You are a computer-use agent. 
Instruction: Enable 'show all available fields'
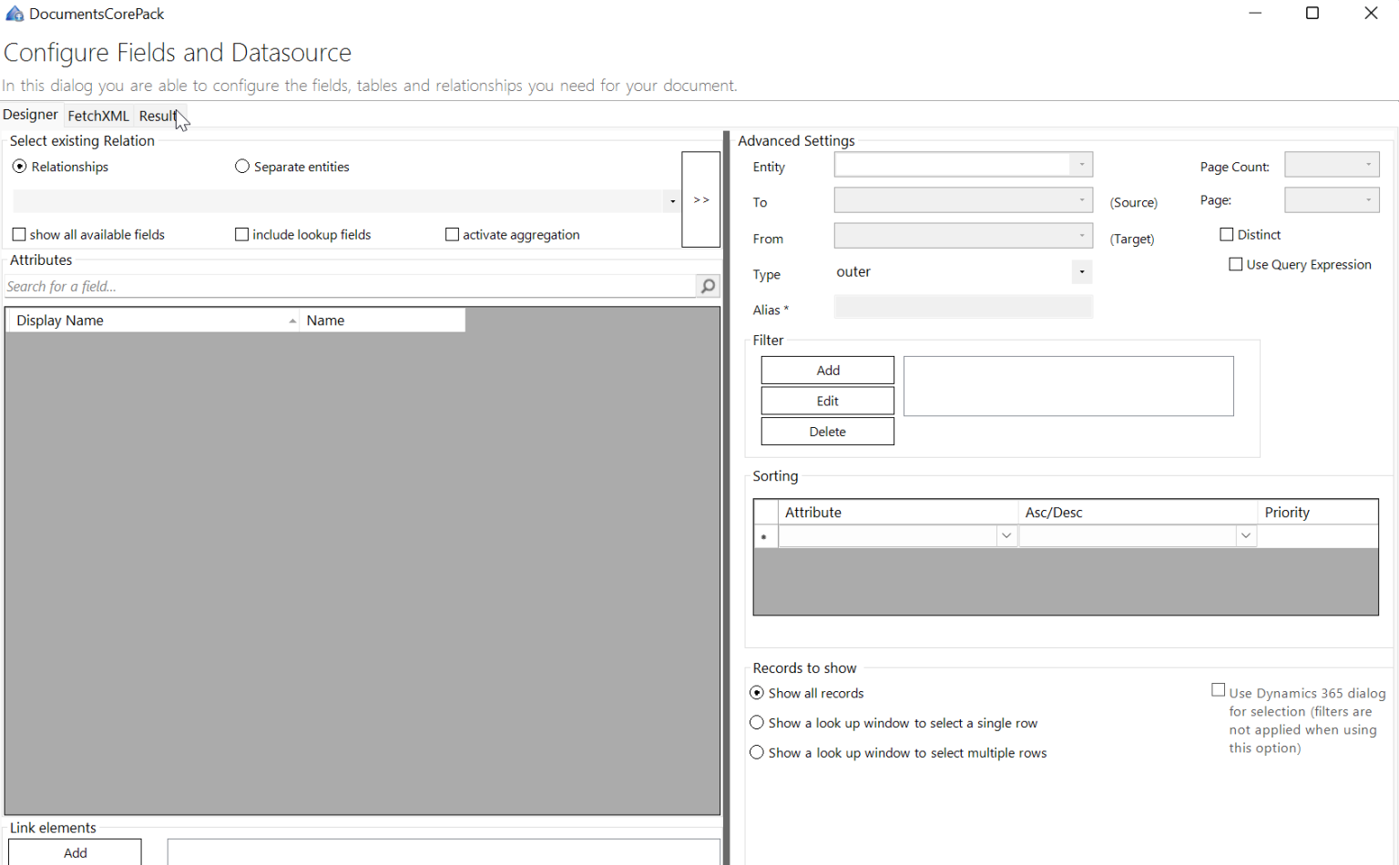click(19, 234)
